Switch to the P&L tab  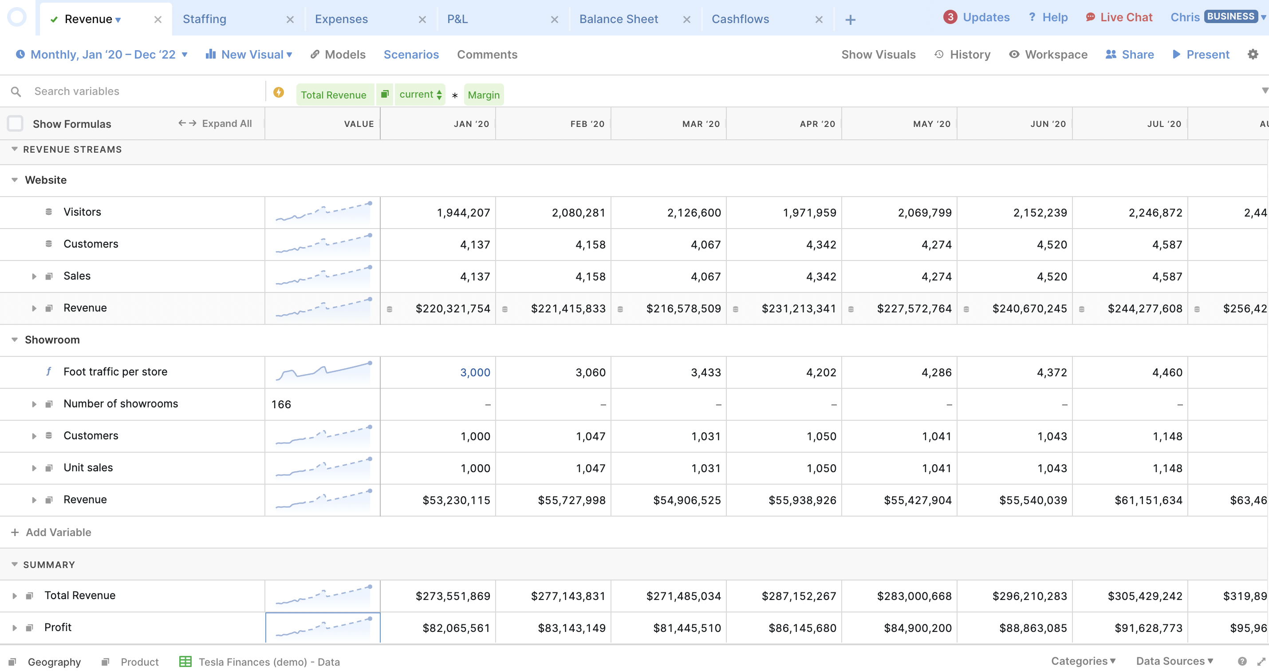pyautogui.click(x=457, y=19)
